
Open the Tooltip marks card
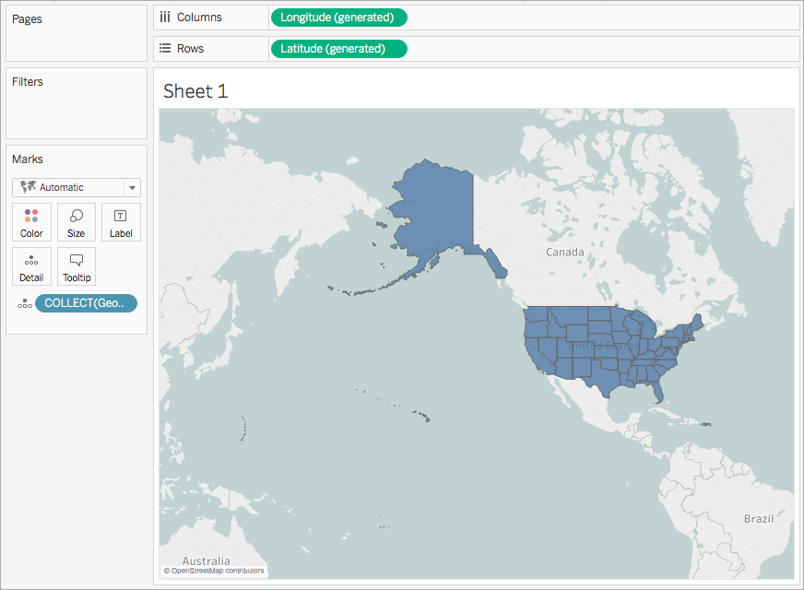tap(76, 266)
